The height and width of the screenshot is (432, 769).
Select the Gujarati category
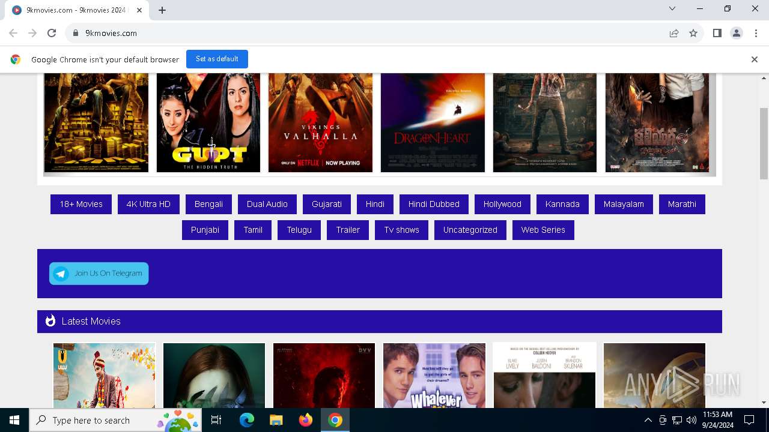[327, 204]
